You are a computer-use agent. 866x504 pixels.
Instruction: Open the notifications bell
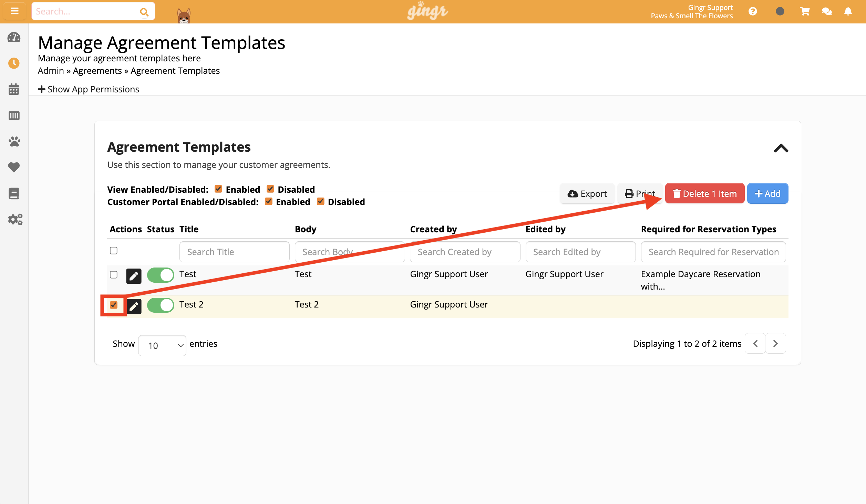(848, 11)
